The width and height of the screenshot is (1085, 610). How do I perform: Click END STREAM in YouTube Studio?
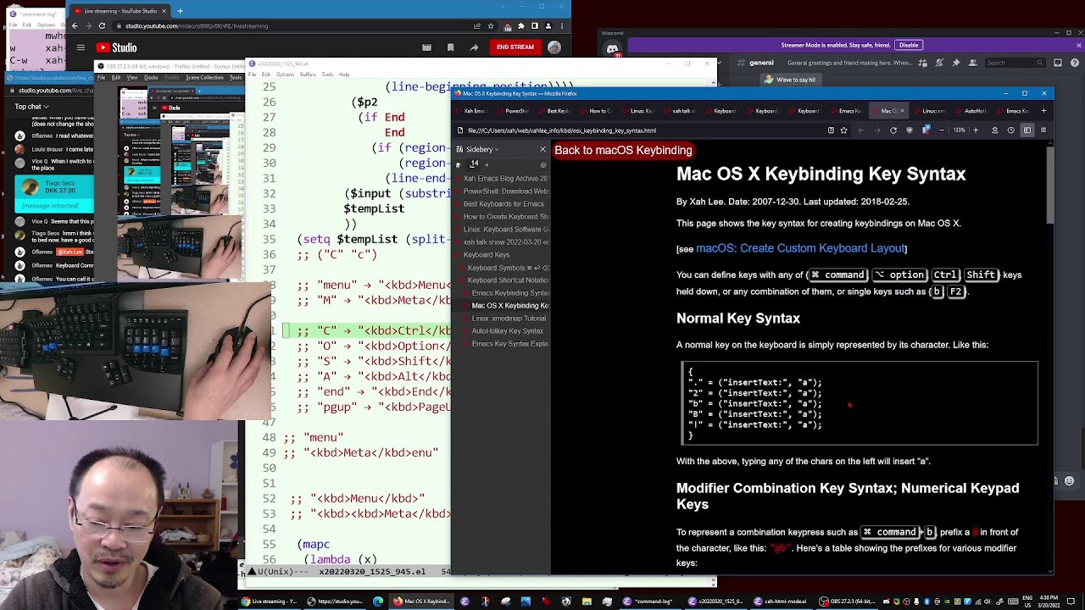515,47
